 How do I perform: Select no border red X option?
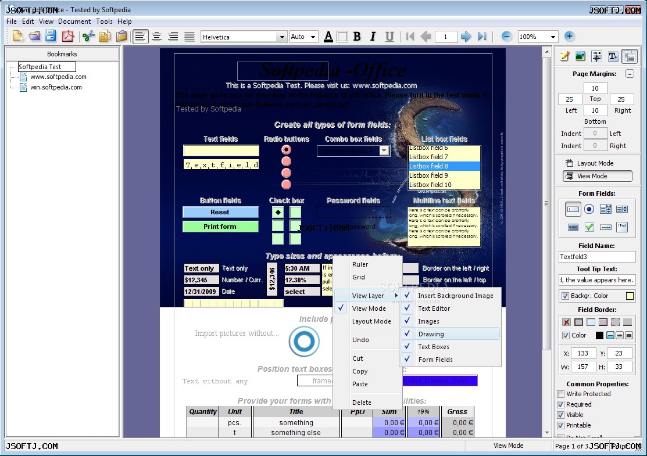[567, 322]
